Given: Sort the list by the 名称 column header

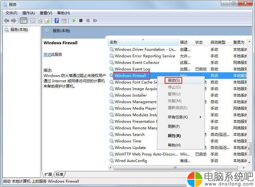Looking at the screenshot, I should pyautogui.click(x=143, y=42).
